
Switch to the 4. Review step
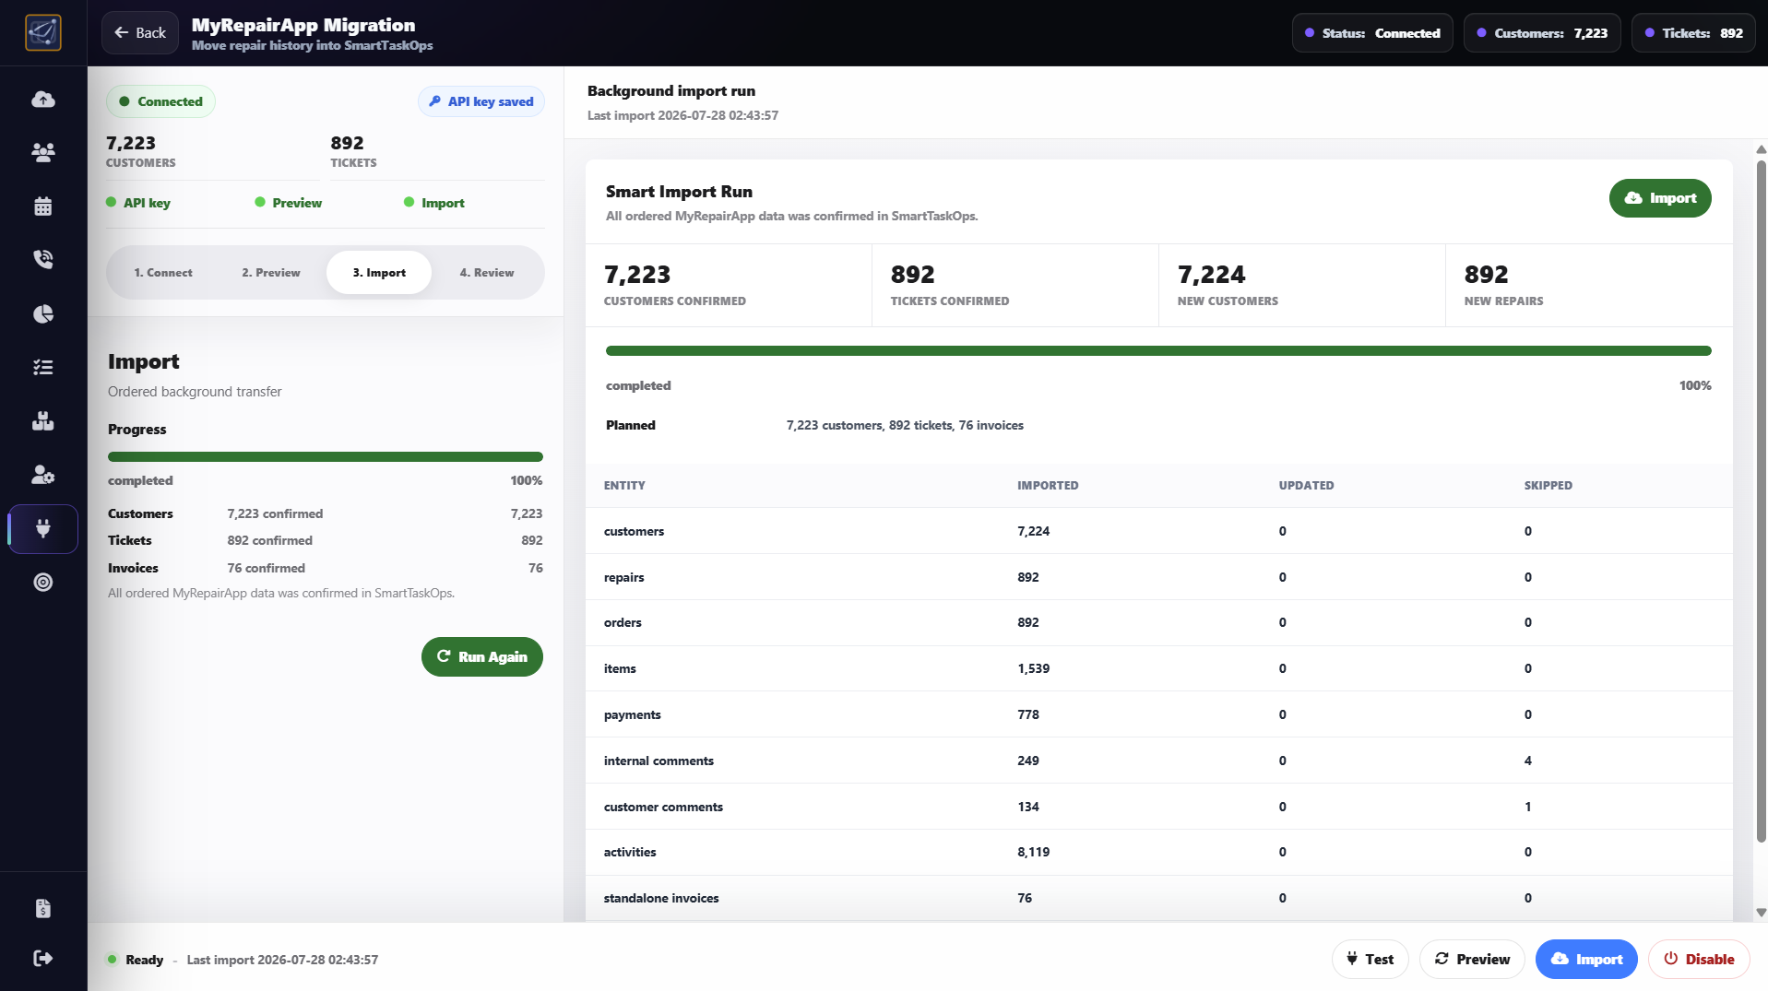point(487,273)
